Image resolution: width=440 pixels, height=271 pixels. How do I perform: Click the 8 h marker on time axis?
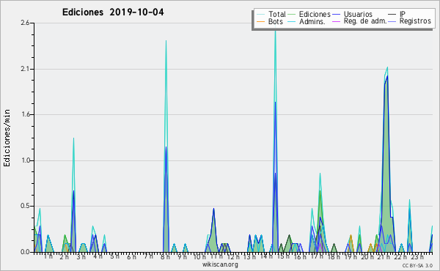165,256
